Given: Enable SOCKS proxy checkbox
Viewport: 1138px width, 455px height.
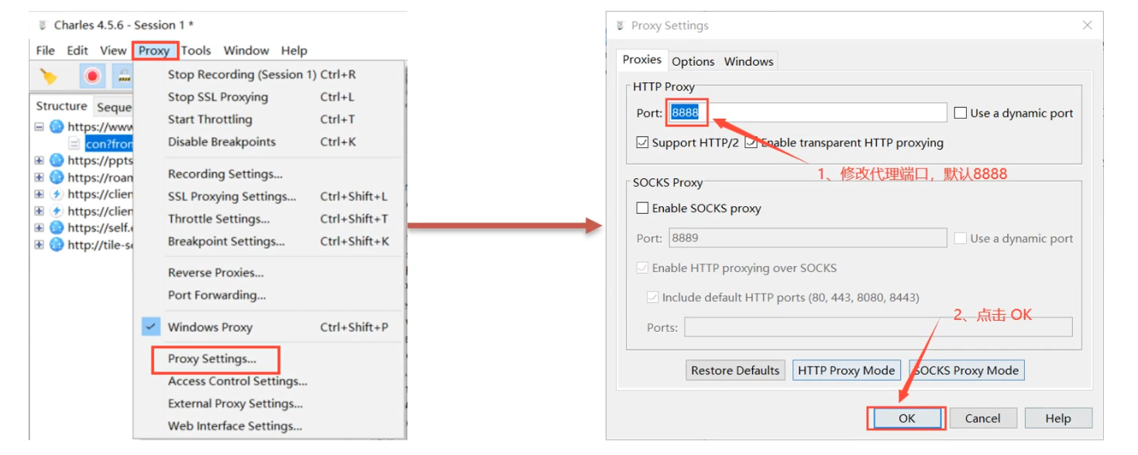Looking at the screenshot, I should click(641, 208).
